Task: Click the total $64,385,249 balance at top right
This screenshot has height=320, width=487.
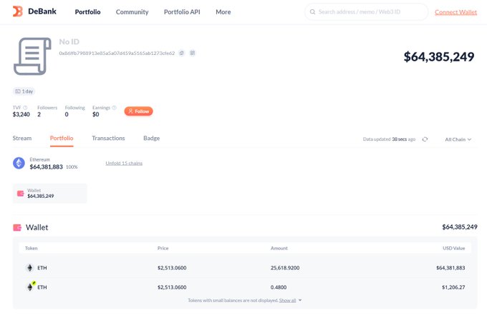Action: pos(439,56)
